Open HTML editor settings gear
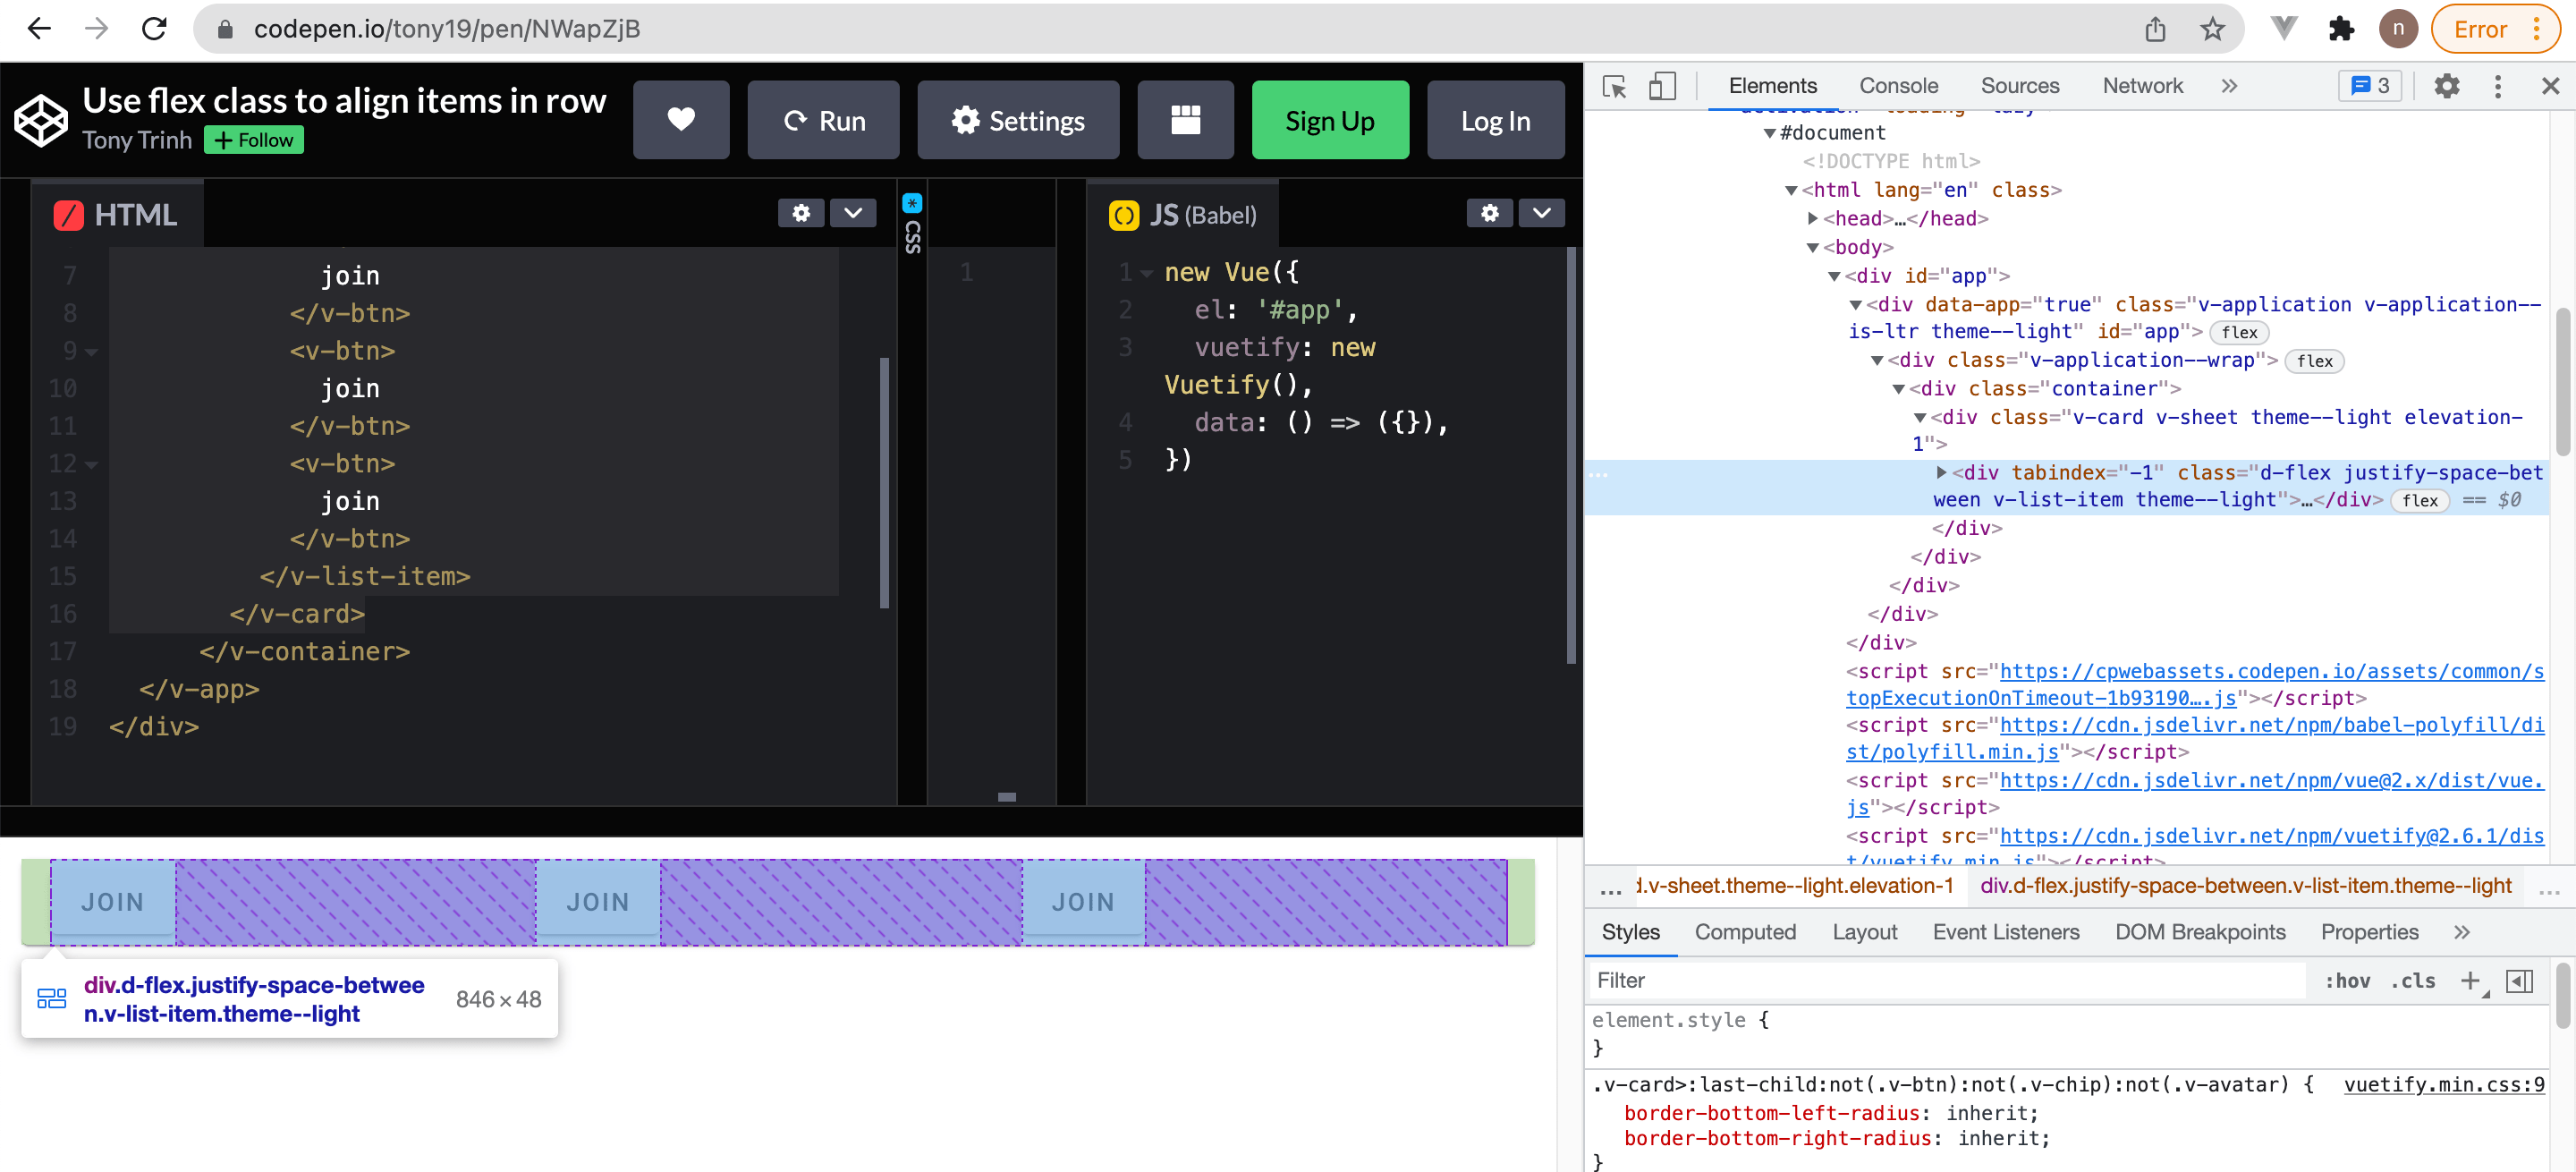Image resolution: width=2576 pixels, height=1172 pixels. [801, 213]
